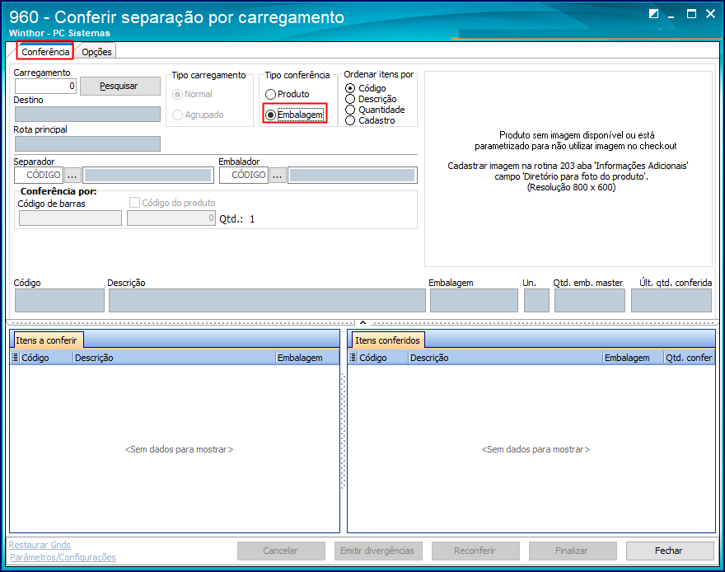Open Separador lookup ellipsis button

click(x=72, y=176)
